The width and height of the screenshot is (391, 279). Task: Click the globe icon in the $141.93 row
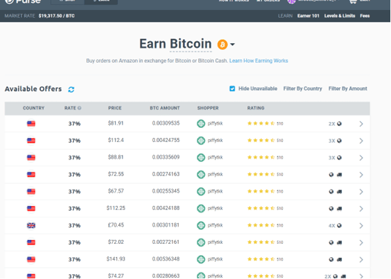pos(331,260)
